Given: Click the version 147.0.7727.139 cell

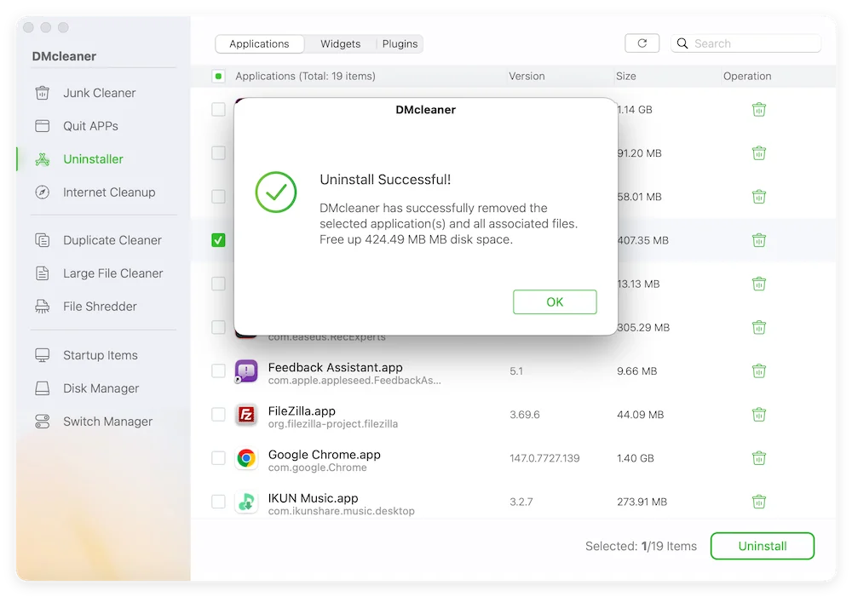Looking at the screenshot, I should coord(544,458).
